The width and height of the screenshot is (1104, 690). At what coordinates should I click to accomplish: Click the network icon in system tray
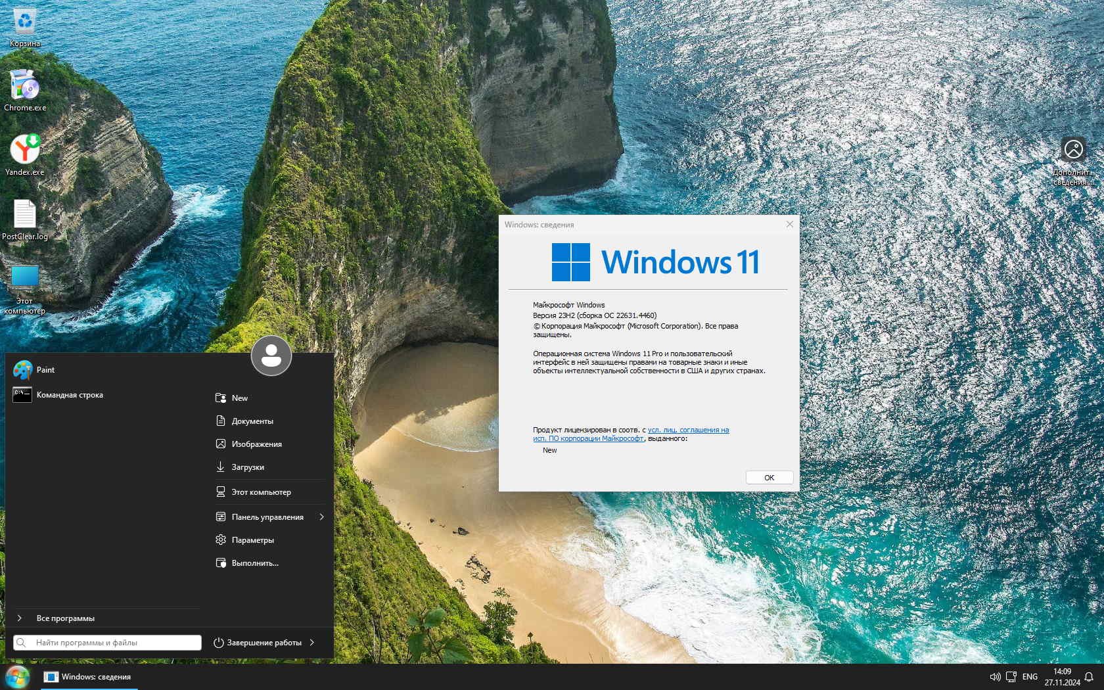pos(1011,677)
